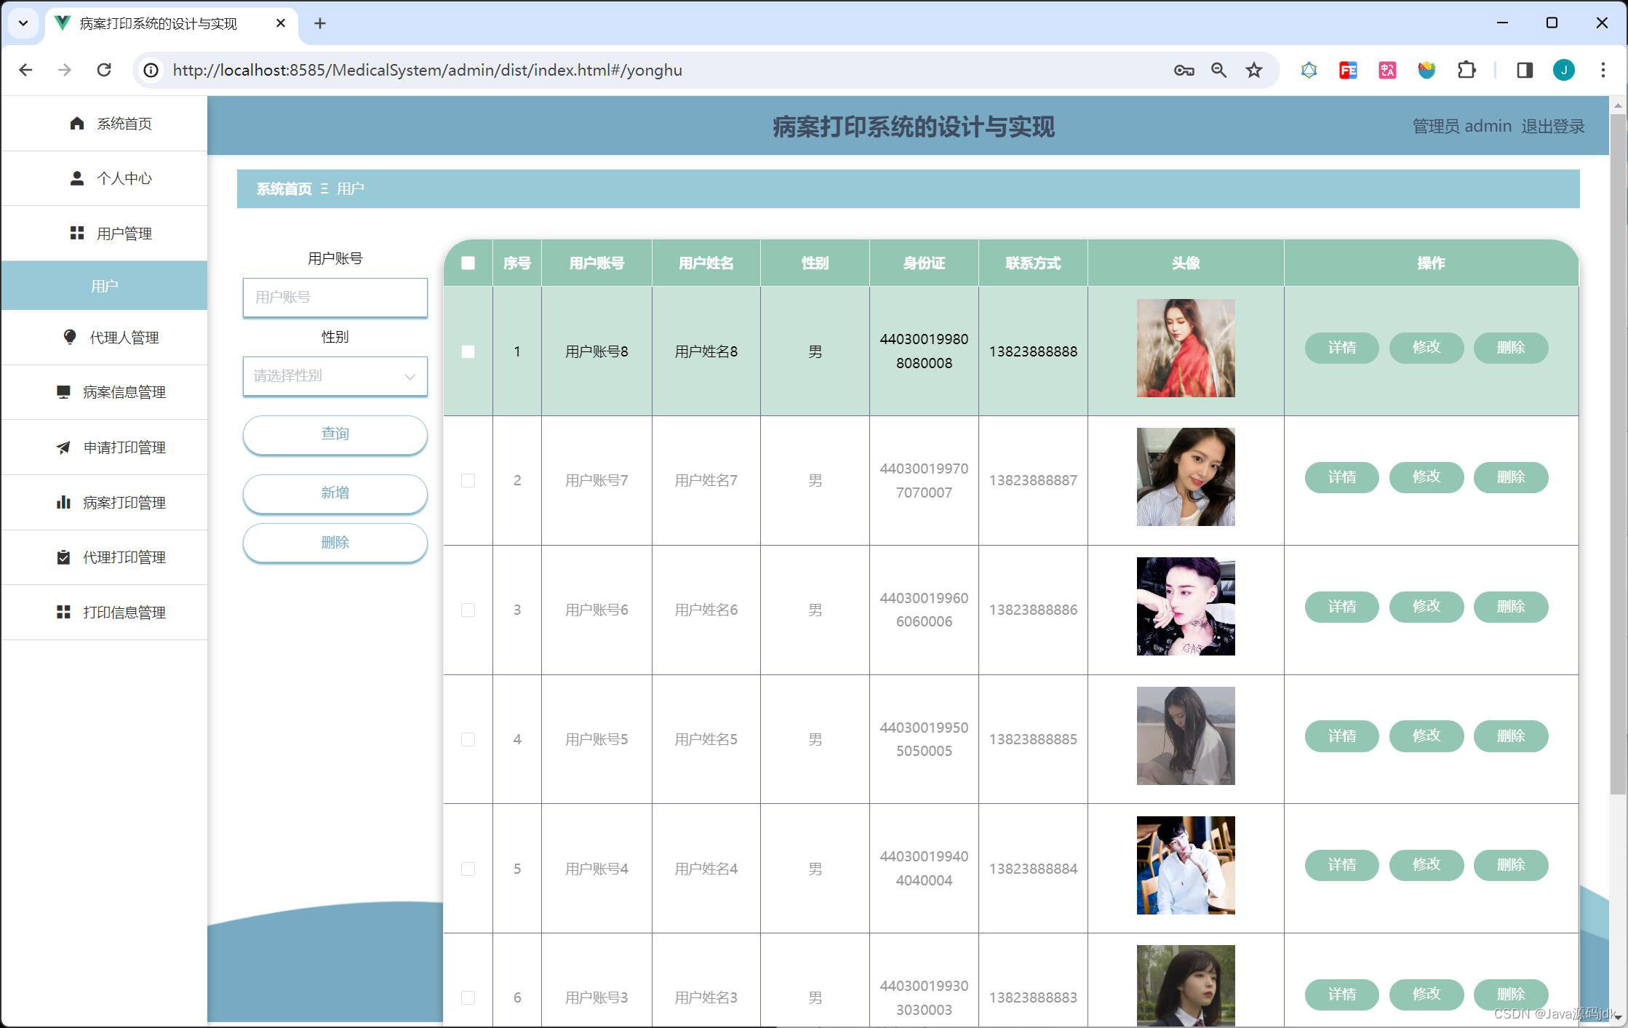The height and width of the screenshot is (1028, 1628).
Task: Click the lightbulb icon beside 代理人管理
Action: [70, 337]
